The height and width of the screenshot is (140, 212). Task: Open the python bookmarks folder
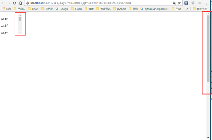119,9
